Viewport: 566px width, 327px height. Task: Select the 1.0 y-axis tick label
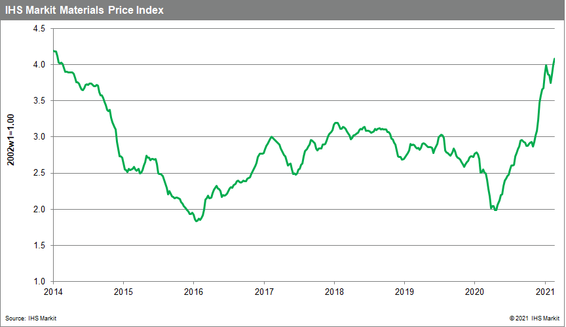(x=38, y=281)
